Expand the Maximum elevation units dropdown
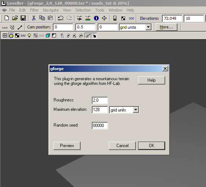The image size is (206, 187). pos(136,110)
